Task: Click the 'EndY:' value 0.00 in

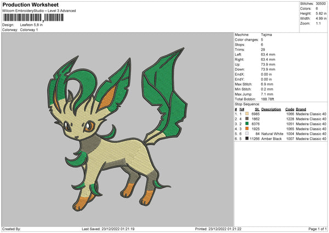Action: pyautogui.click(x=266, y=79)
